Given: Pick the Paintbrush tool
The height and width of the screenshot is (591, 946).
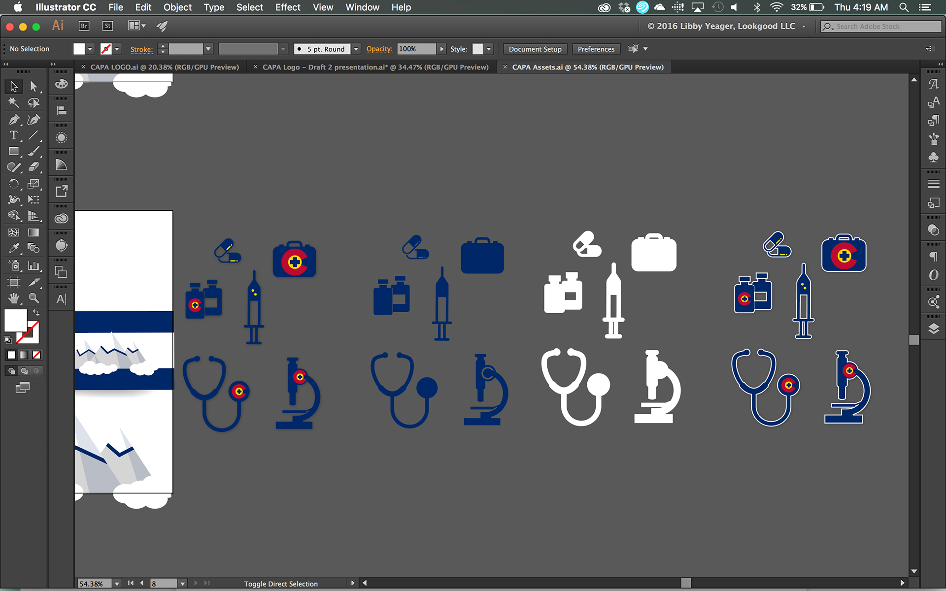Looking at the screenshot, I should (x=33, y=152).
